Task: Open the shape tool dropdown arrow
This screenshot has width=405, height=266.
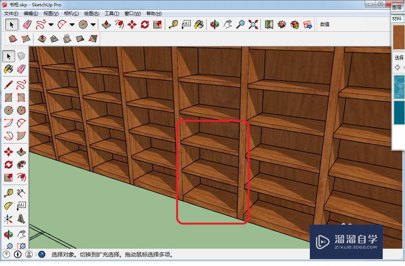Action: pos(94,24)
